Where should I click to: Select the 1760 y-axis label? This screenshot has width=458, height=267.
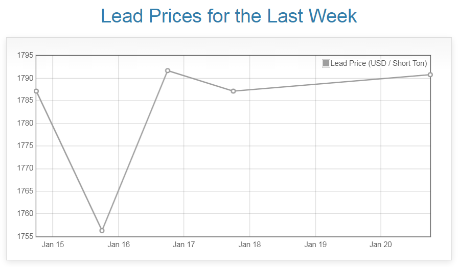[25, 214]
